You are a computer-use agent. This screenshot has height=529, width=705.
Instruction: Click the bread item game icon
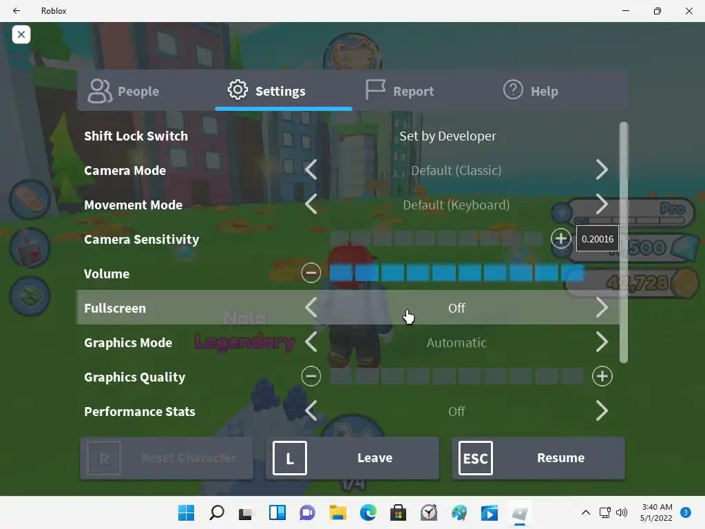(30, 200)
